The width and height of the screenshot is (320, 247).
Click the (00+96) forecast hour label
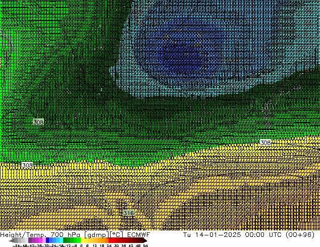[303, 235]
